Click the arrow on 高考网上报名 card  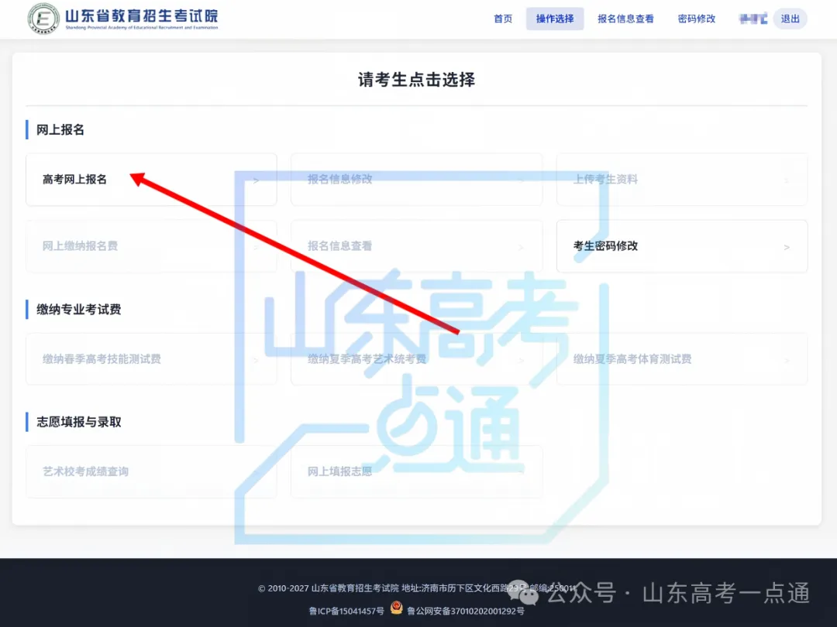(x=257, y=180)
